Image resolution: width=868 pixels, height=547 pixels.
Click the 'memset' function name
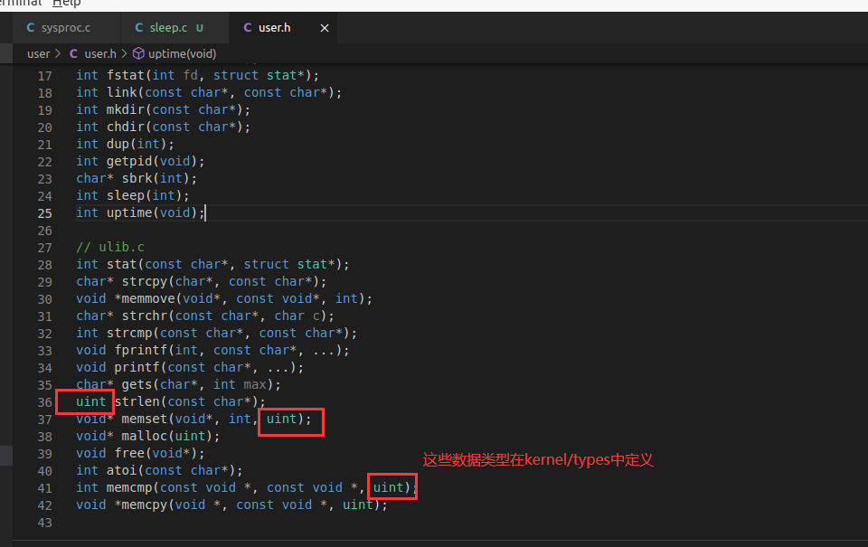click(x=145, y=419)
